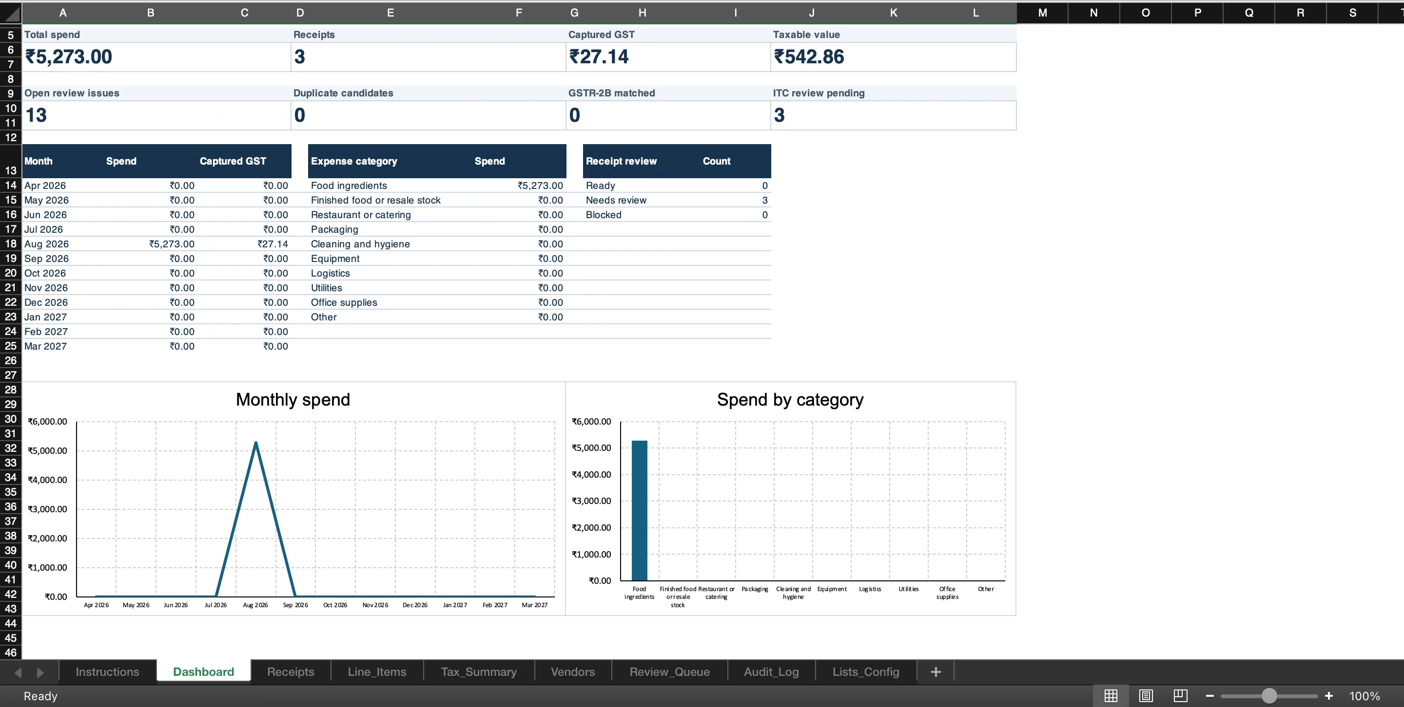Image resolution: width=1404 pixels, height=707 pixels.
Task: Click the zoom in plus icon
Action: click(1329, 696)
